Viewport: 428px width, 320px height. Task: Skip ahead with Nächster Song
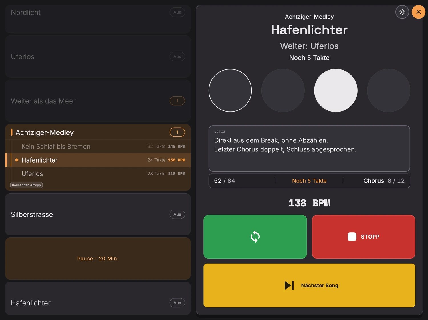point(309,285)
